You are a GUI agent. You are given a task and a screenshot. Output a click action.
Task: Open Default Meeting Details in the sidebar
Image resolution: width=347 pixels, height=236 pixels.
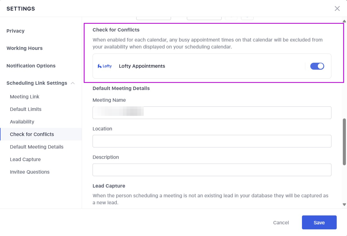(x=37, y=147)
